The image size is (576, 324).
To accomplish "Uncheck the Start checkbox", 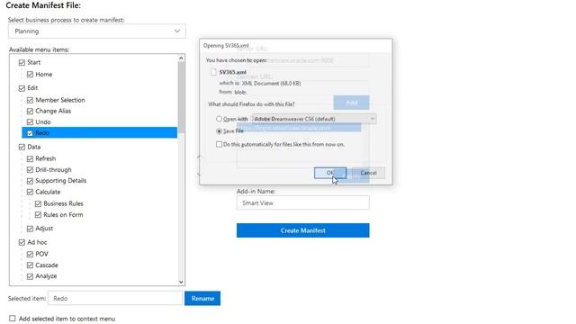I will (22, 63).
